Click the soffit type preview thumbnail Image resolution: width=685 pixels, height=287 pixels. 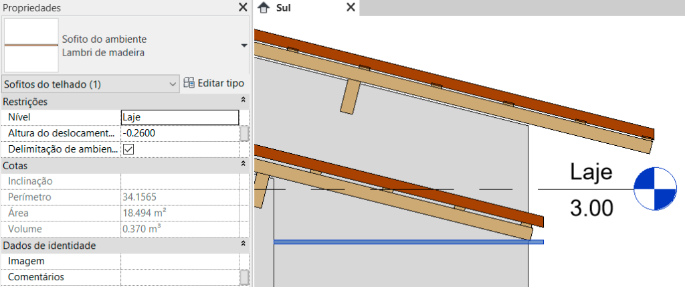[31, 45]
